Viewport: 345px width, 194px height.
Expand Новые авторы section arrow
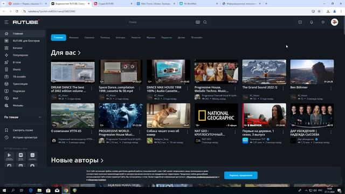[x=102, y=161]
